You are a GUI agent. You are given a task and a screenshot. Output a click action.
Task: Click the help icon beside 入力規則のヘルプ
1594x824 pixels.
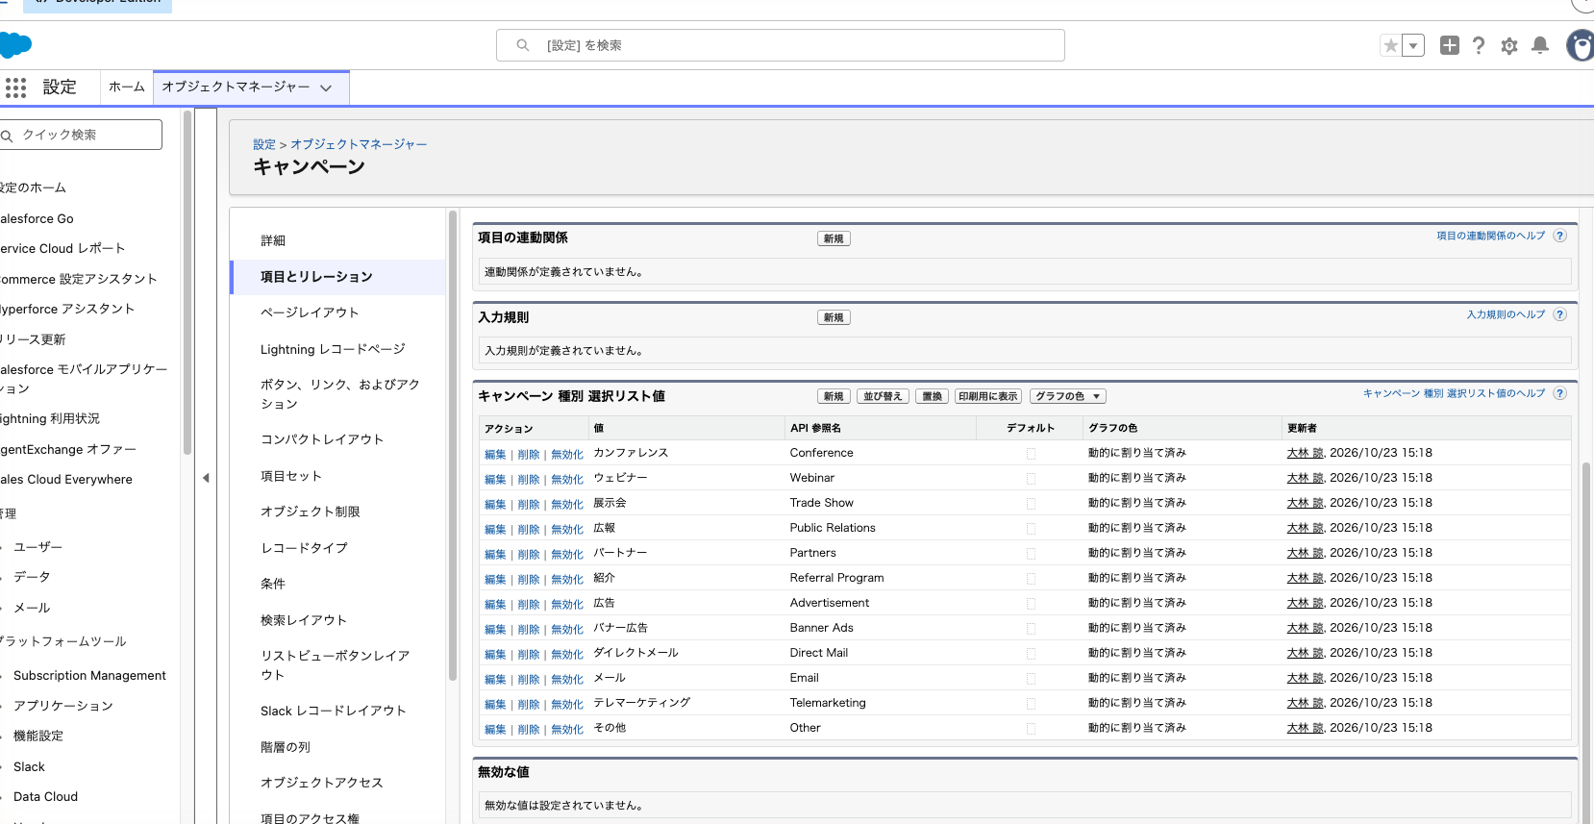click(1560, 314)
